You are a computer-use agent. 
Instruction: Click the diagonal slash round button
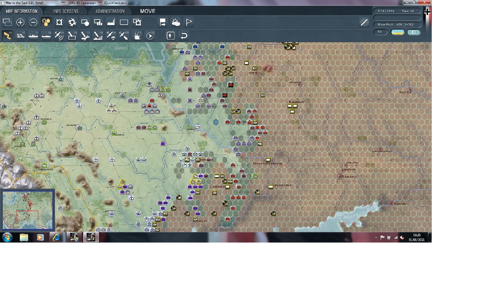[364, 22]
